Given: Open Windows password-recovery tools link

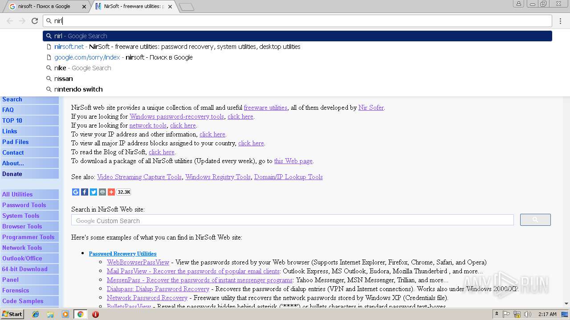Looking at the screenshot, I should 177,116.
